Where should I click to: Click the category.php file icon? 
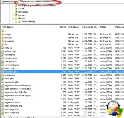click(x=3, y=58)
